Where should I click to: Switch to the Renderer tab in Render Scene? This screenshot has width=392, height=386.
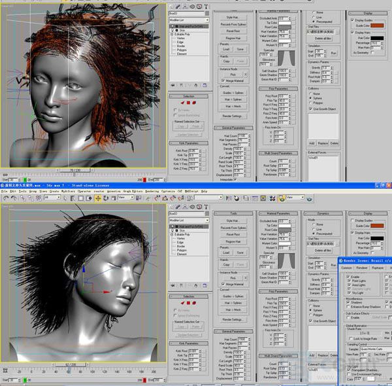tap(361, 268)
